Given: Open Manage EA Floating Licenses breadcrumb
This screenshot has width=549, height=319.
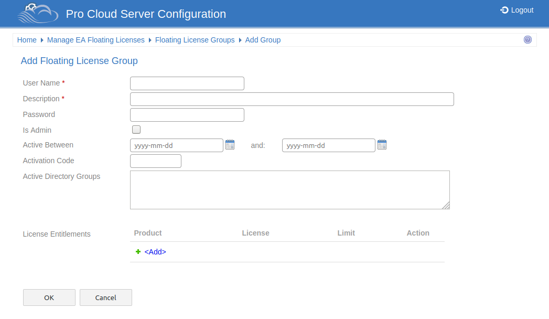Looking at the screenshot, I should [x=95, y=40].
